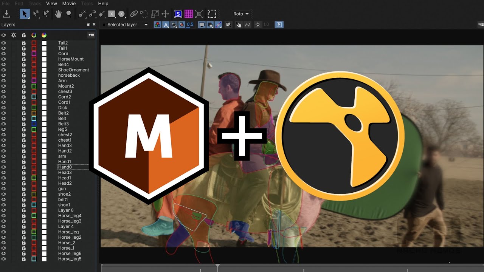Click the rotate tool icon
The image size is (484, 272).
(144, 14)
